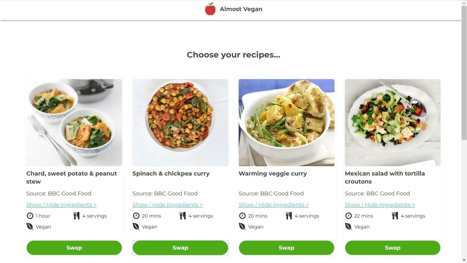
Task: Swap the Warming veggie curry recipe
Action: point(286,248)
